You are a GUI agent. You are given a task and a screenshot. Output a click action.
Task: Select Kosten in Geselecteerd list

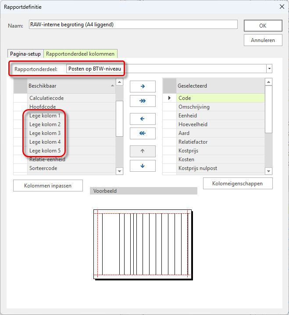click(x=221, y=159)
